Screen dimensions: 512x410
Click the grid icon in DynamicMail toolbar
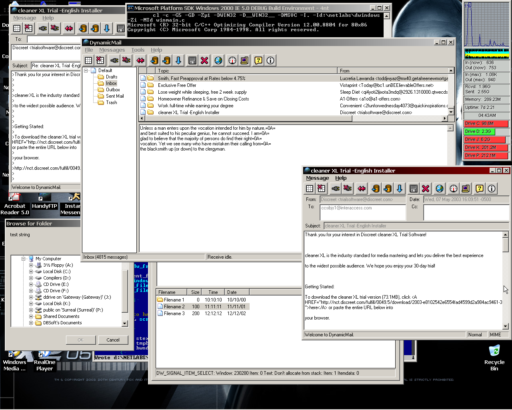pyautogui.click(x=88, y=60)
